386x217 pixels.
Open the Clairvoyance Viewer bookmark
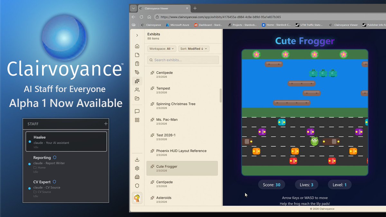[x=343, y=25]
